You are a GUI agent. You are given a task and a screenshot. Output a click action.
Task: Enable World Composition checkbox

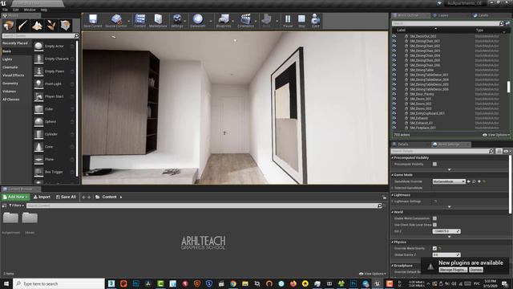click(434, 218)
